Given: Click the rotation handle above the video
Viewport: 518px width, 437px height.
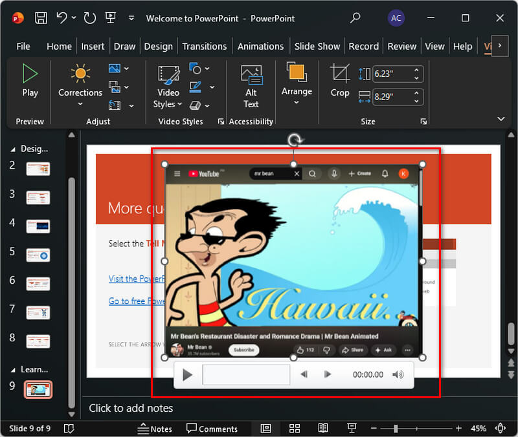Looking at the screenshot, I should (294, 140).
